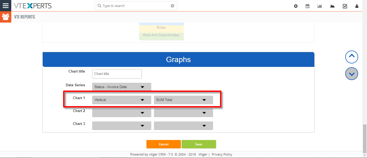Open the Chart 3 value dropdown

[x=183, y=126]
